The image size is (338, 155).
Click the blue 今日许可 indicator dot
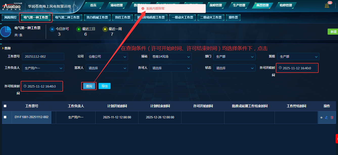click(x=52, y=29)
